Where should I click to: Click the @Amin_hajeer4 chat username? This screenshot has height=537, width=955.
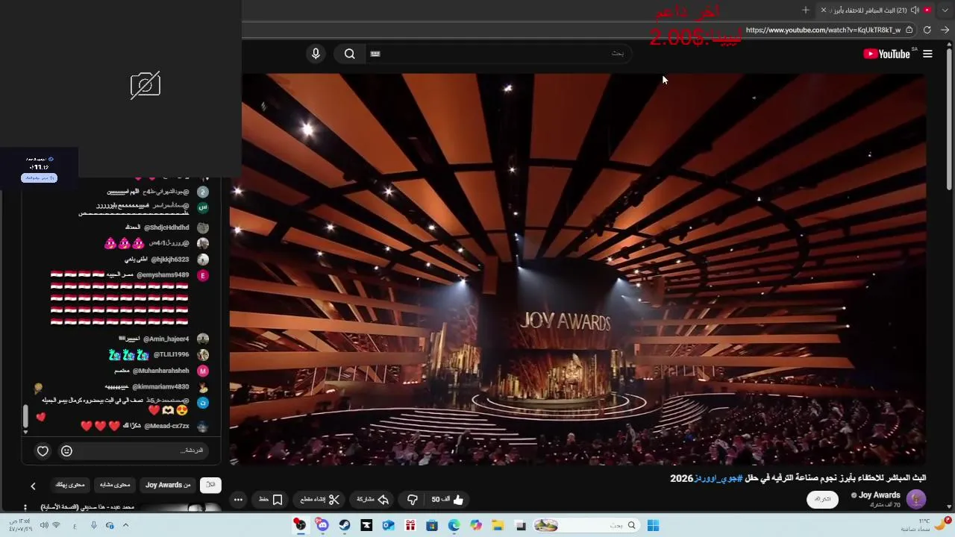click(166, 339)
